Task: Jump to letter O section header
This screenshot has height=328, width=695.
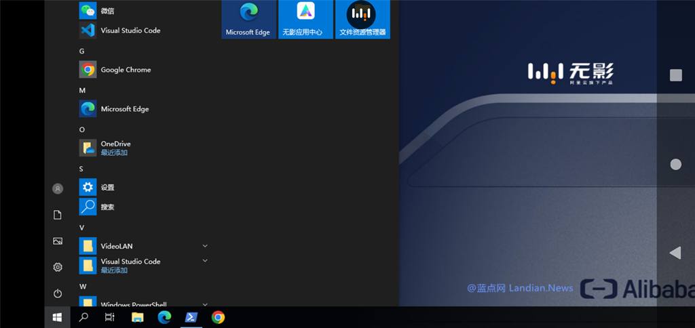Action: (x=81, y=129)
